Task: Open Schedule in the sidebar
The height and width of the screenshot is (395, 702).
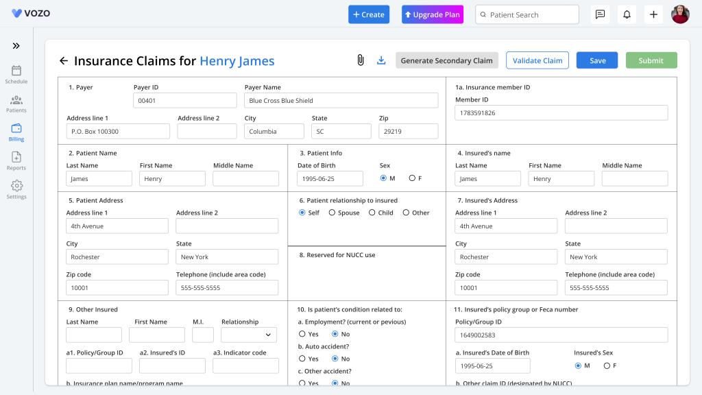Action: coord(16,75)
